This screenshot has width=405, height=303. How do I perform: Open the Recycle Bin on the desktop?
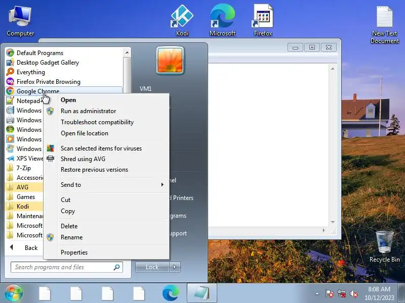coord(385,246)
